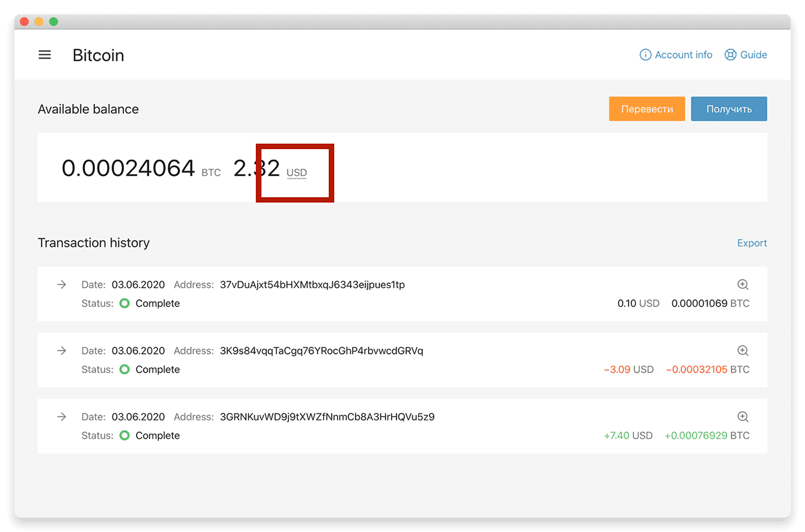
Task: Click the Available balance heading
Action: (x=89, y=109)
